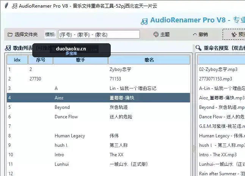This screenshot has width=245, height=176.
Task: Select the Beyond artist cell
Action: [x=62, y=107]
